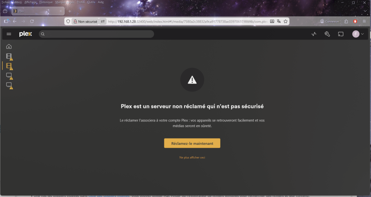Maximize the browser window
Image resolution: width=371 pixels, height=197 pixels.
tap(353, 3)
